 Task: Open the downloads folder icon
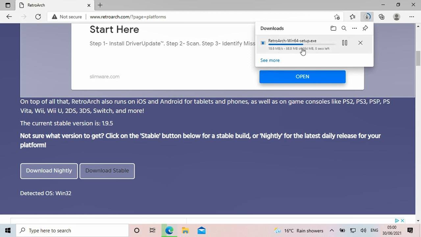333,28
